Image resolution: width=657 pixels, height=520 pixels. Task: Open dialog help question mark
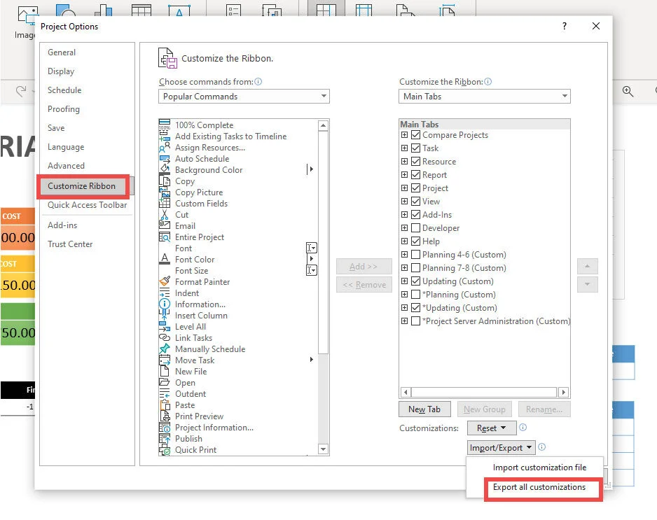pos(565,26)
